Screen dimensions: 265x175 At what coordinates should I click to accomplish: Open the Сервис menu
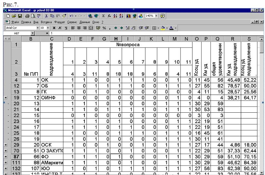[x=72, y=22]
